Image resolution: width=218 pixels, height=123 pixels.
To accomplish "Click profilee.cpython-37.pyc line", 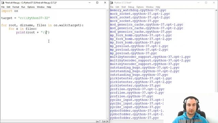I will (x=131, y=96).
